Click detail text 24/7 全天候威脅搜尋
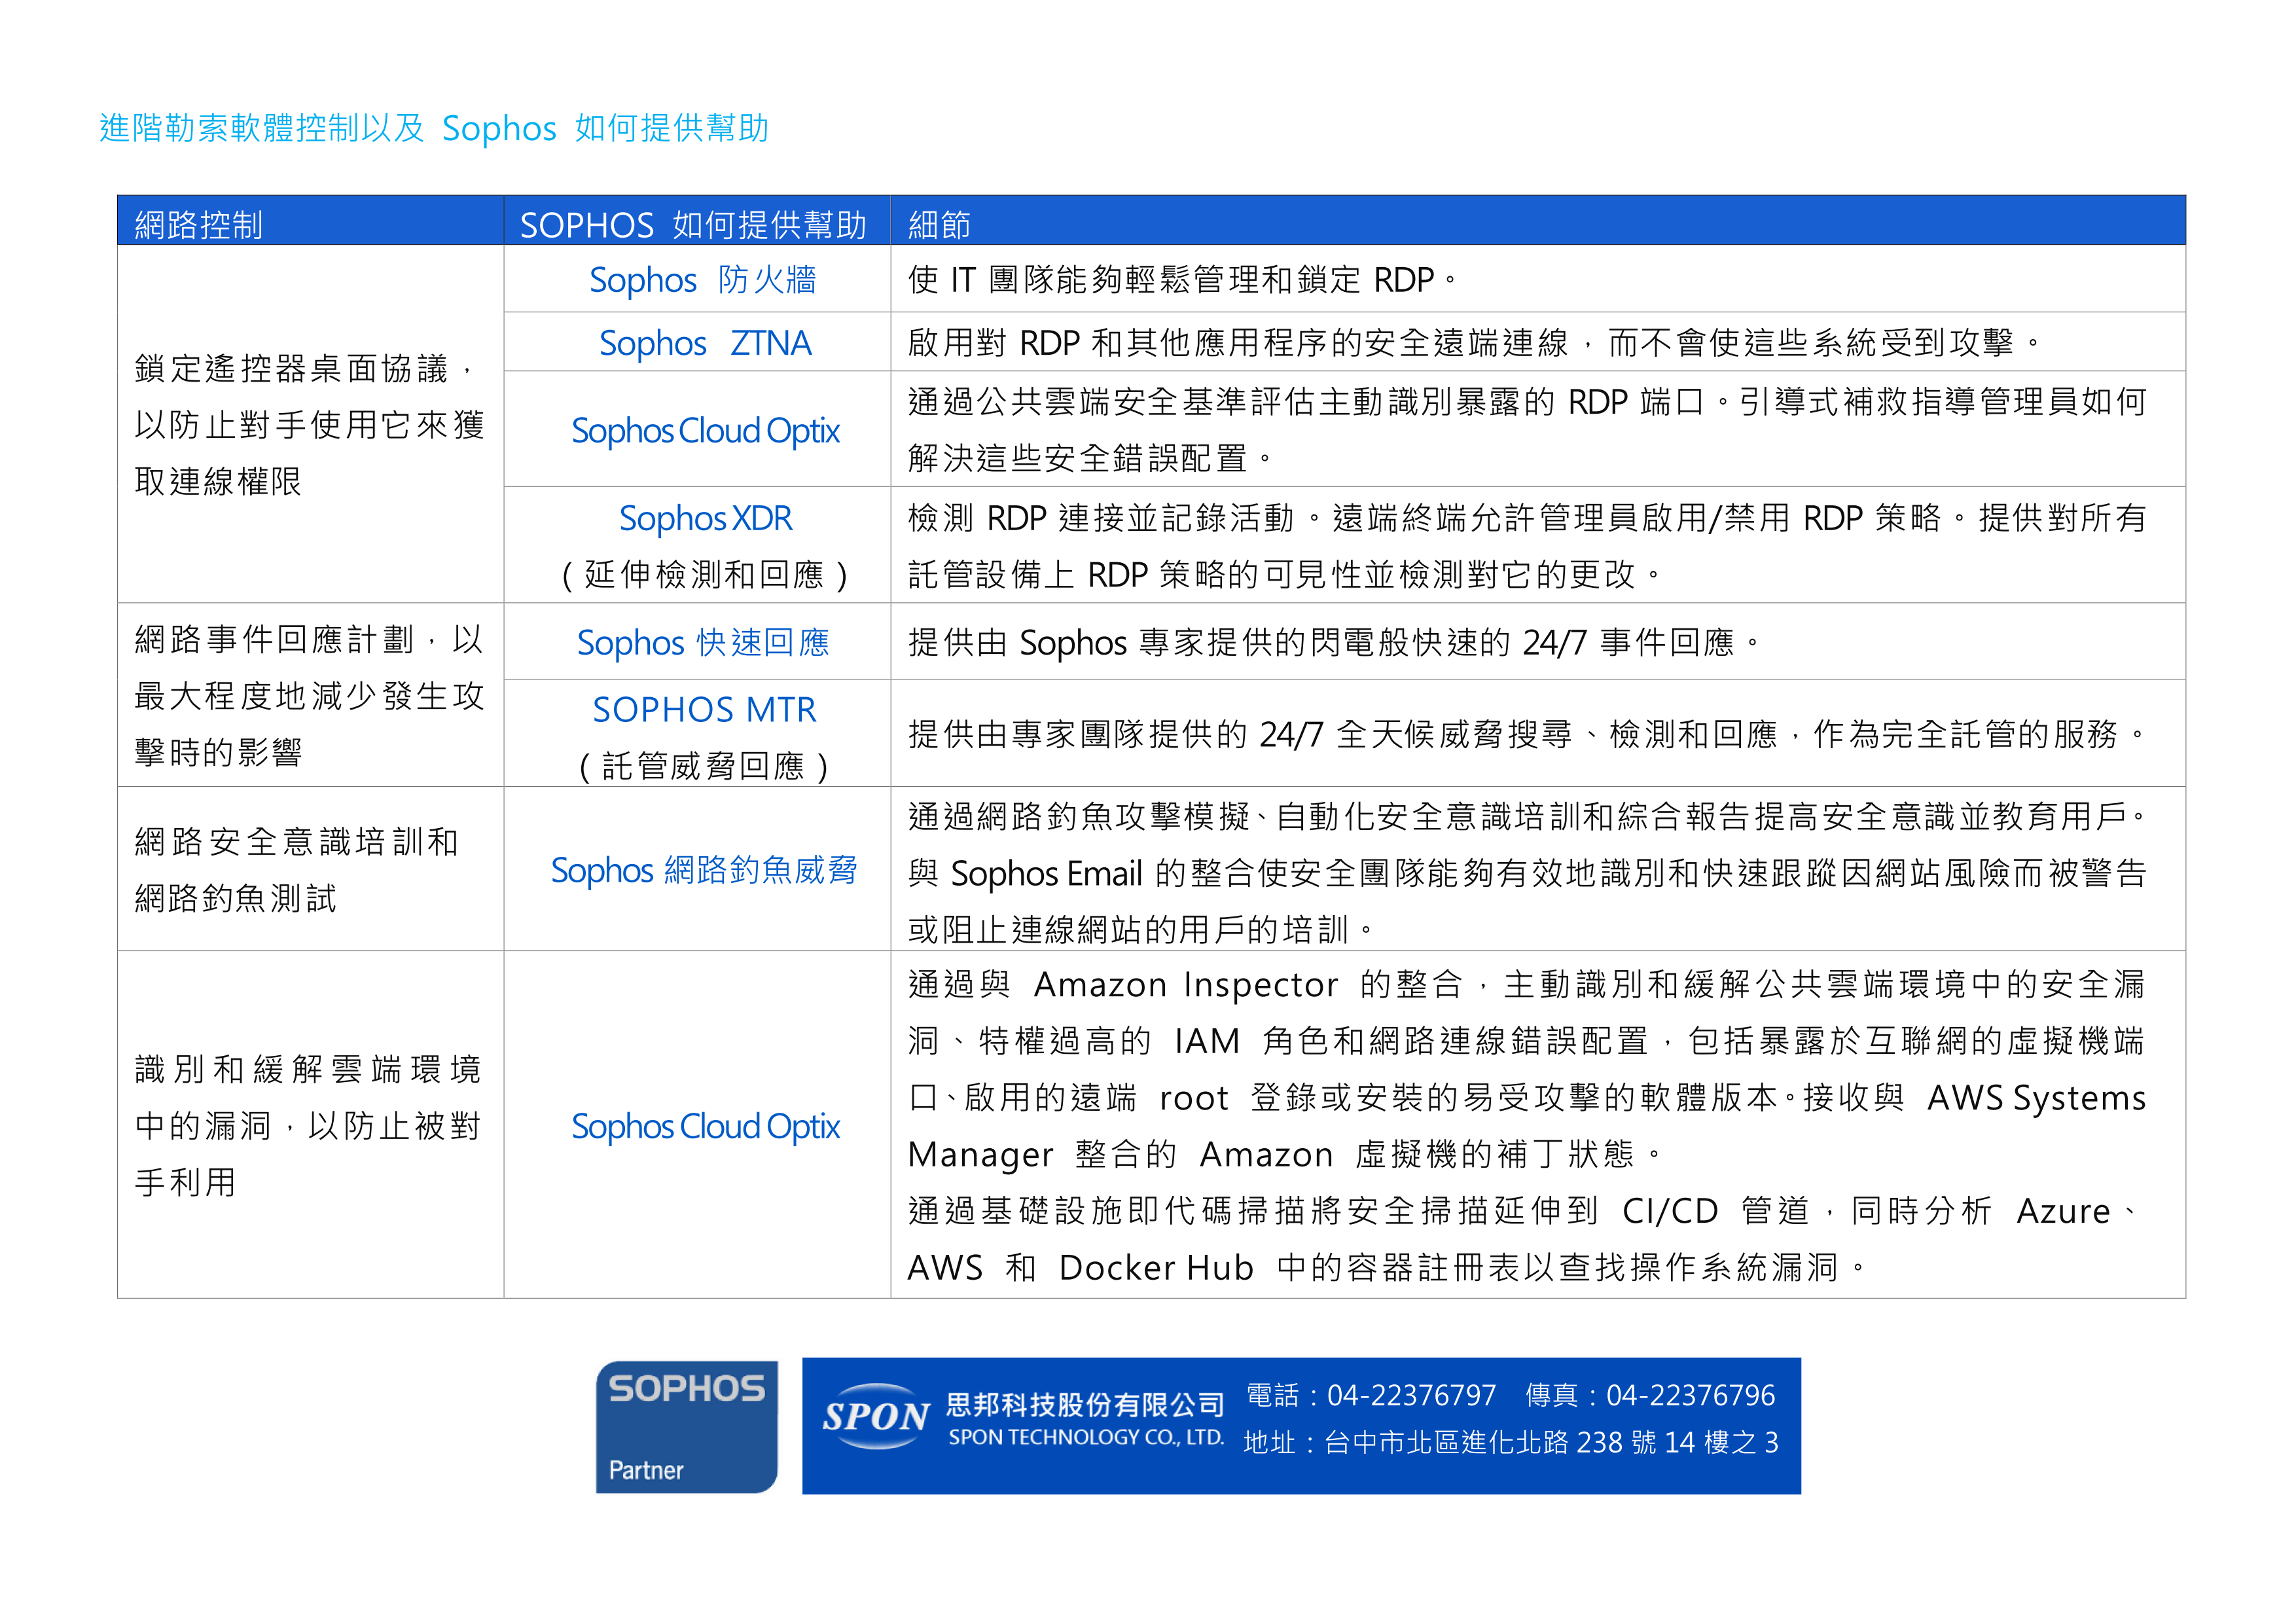The height and width of the screenshot is (1624, 2296). click(x=1527, y=735)
